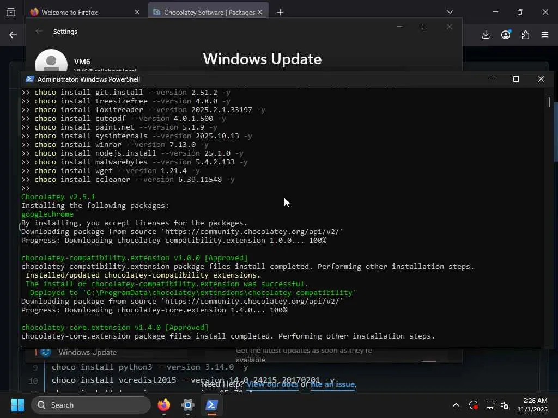Screen dimensions: 558x418
Task: Click 'Deployed to' ProgramData path line
Action: coord(193,292)
